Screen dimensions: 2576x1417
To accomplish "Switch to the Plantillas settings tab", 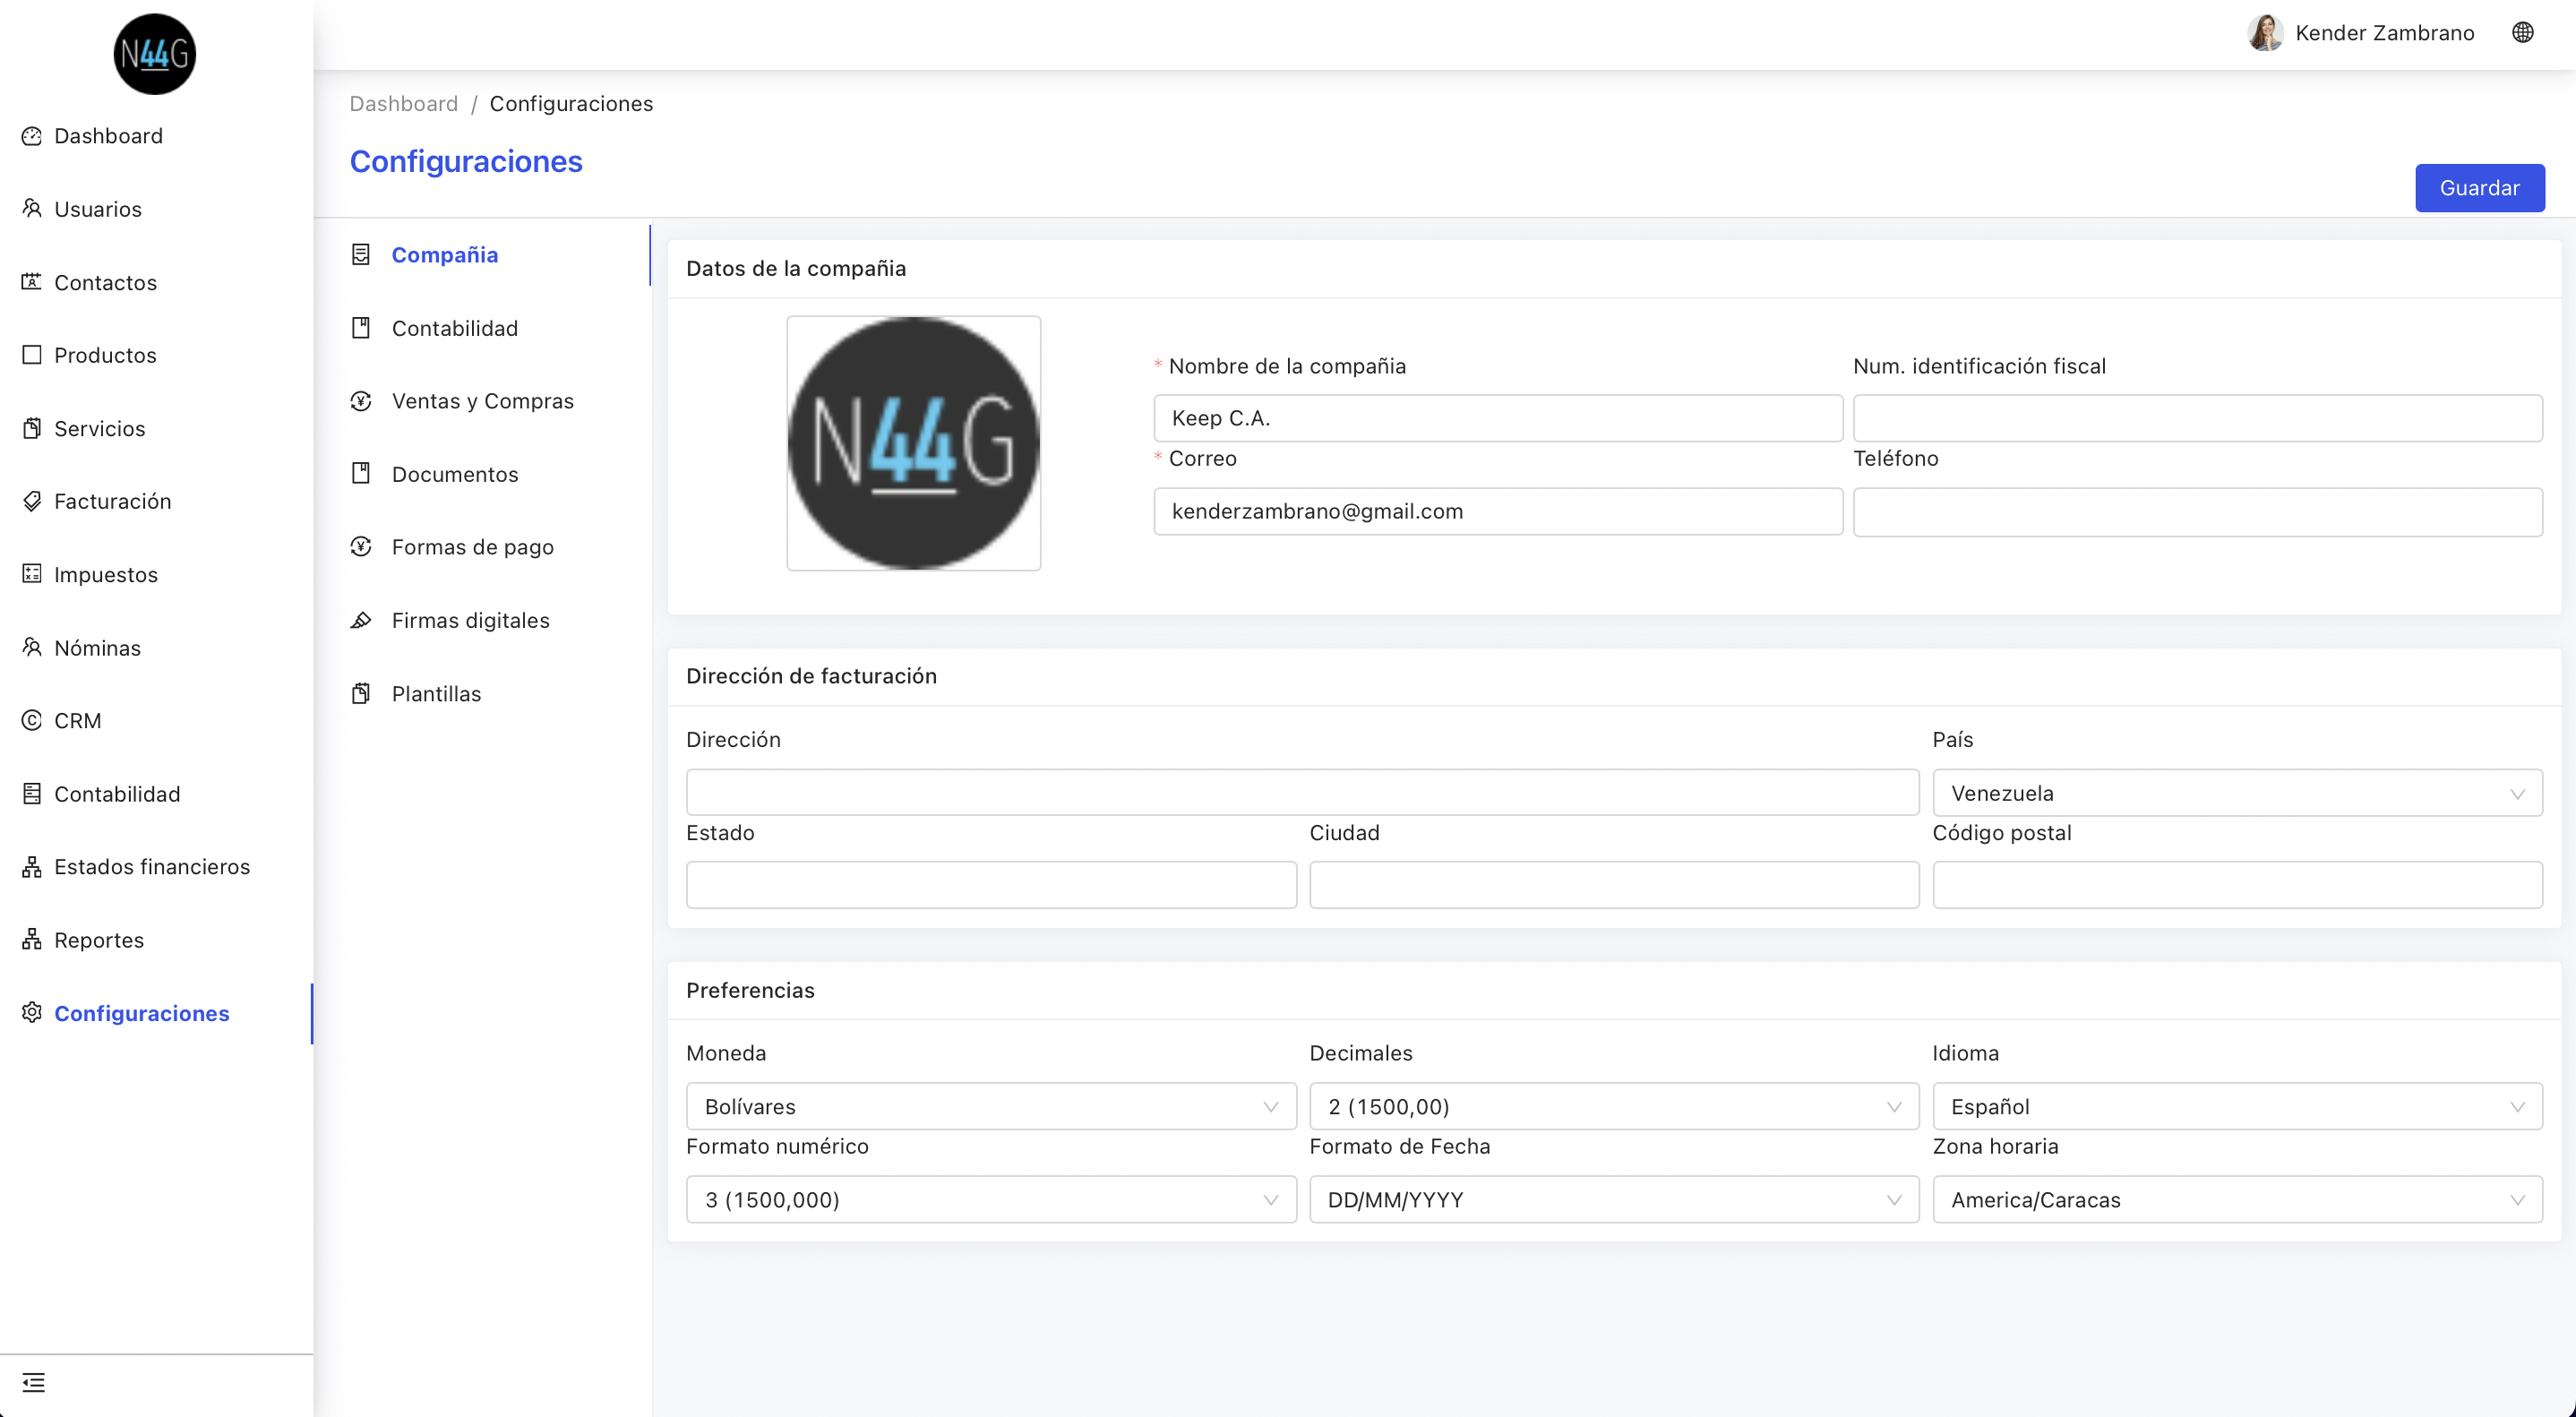I will [483, 693].
